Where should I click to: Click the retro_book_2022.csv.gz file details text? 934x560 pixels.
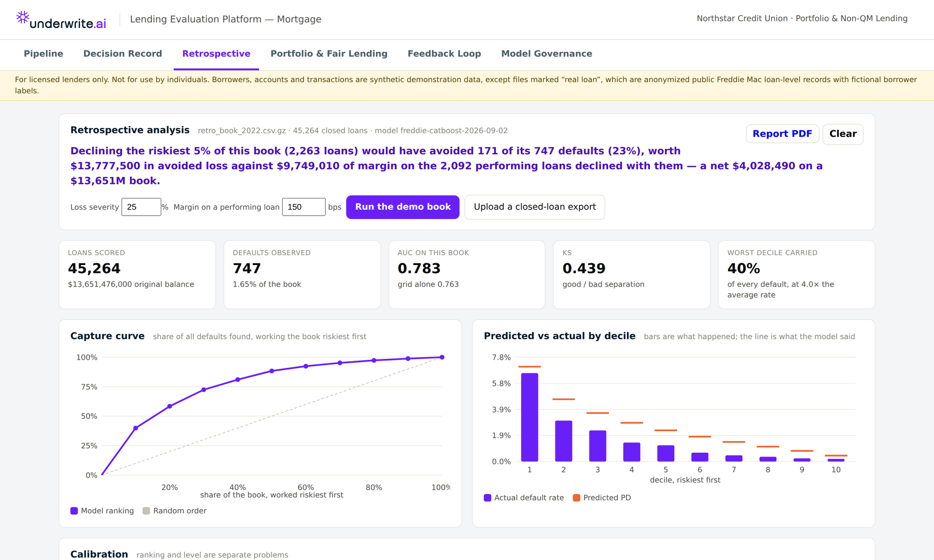click(x=353, y=131)
